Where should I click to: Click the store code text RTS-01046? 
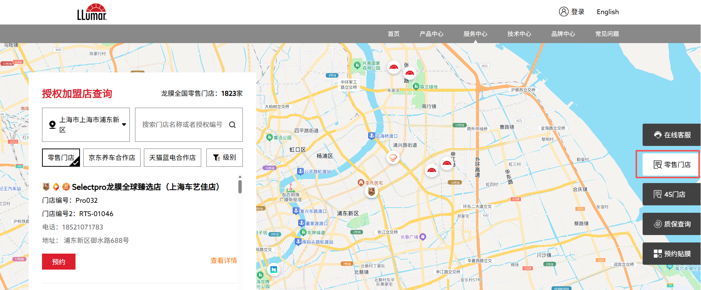96,214
